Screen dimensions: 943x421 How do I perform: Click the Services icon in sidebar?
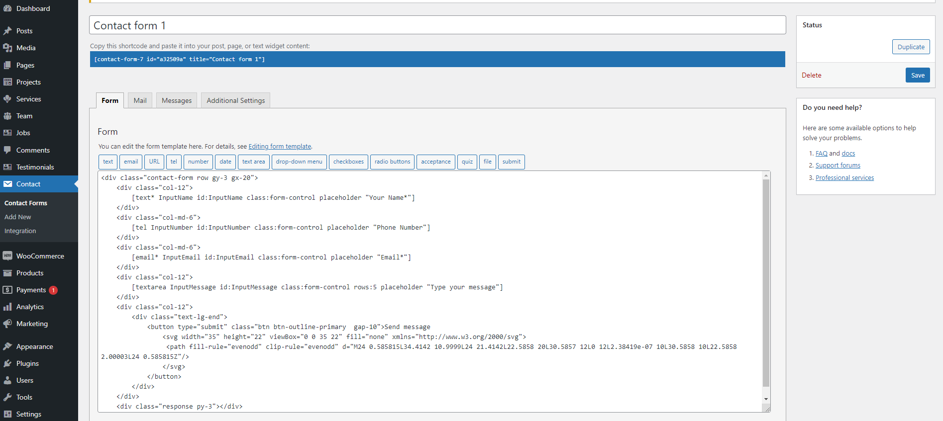[x=7, y=99]
